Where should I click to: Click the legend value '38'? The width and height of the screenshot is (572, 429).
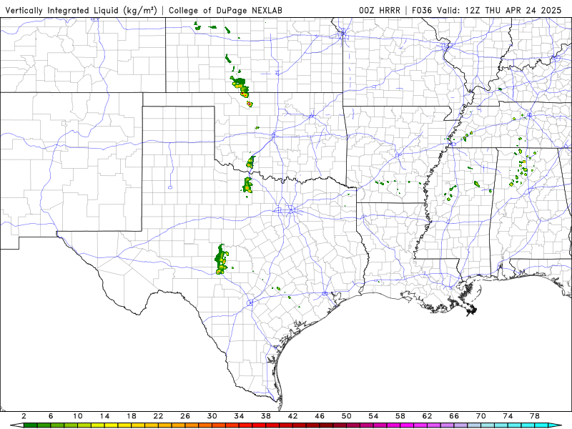pyautogui.click(x=266, y=416)
